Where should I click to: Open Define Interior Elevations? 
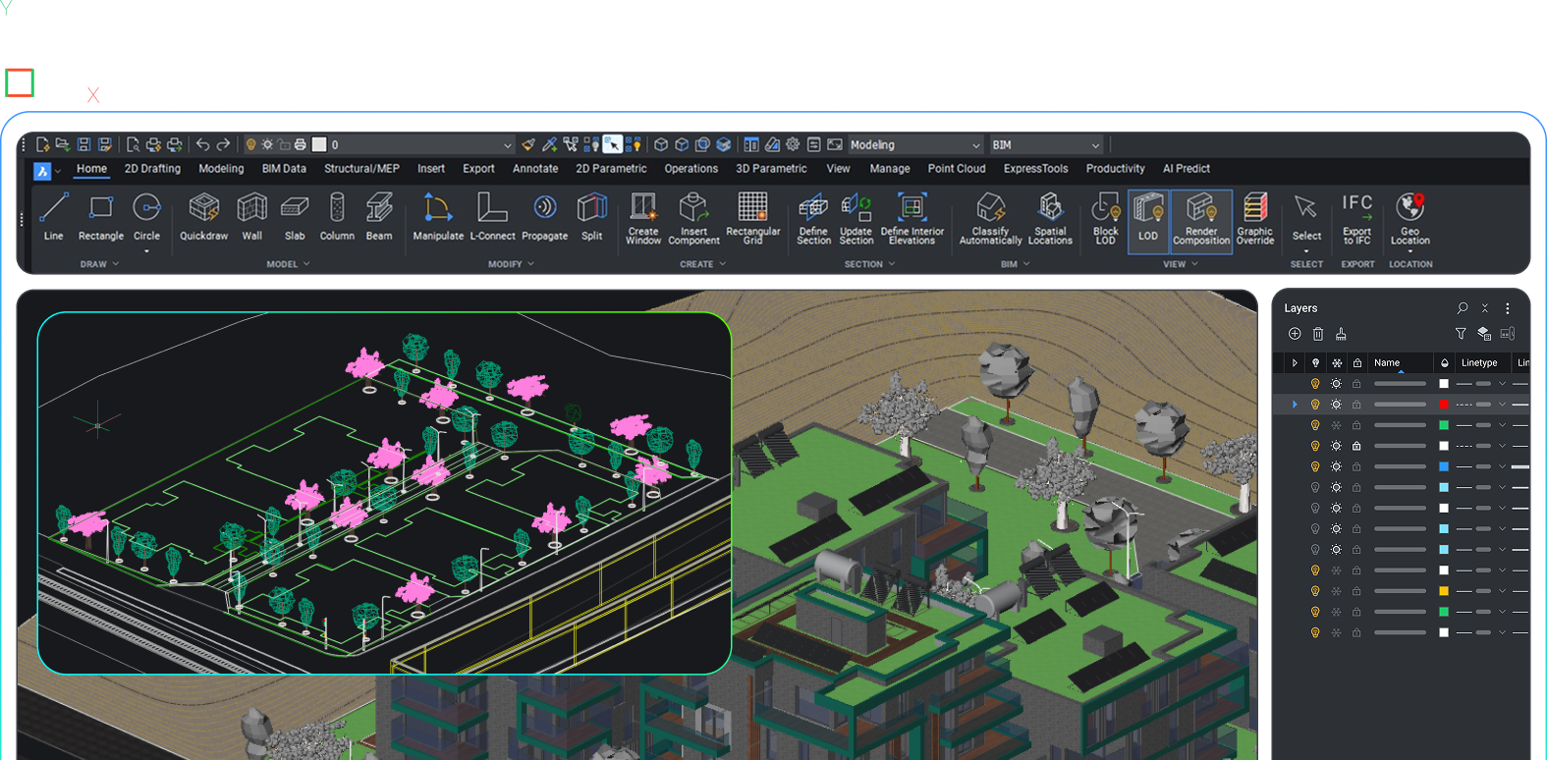[912, 218]
